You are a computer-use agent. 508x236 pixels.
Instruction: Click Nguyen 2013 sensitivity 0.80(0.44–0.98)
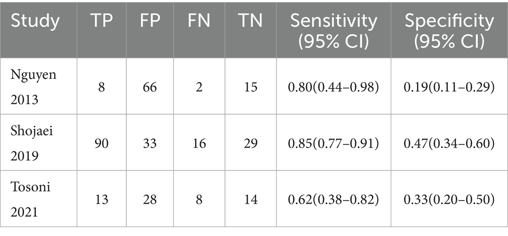pos(334,87)
